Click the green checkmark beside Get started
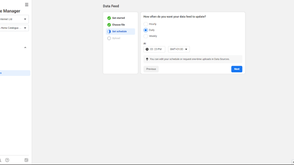 [x=109, y=18]
